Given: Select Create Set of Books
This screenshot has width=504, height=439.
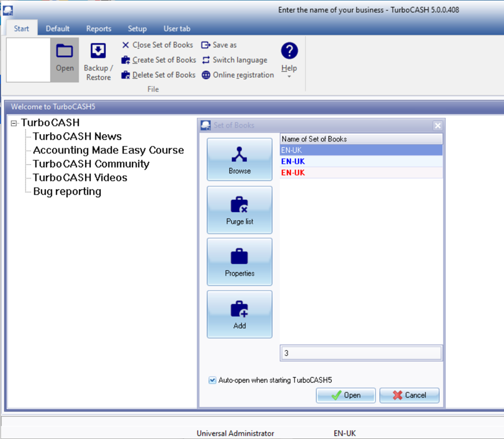Looking at the screenshot, I should [x=159, y=60].
